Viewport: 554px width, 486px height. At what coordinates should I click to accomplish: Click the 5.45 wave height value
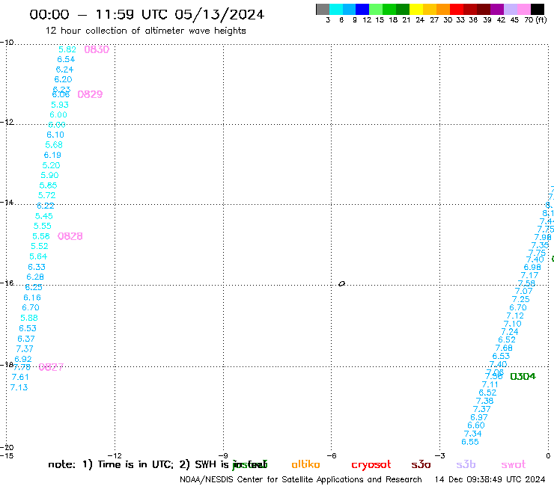pyautogui.click(x=44, y=216)
